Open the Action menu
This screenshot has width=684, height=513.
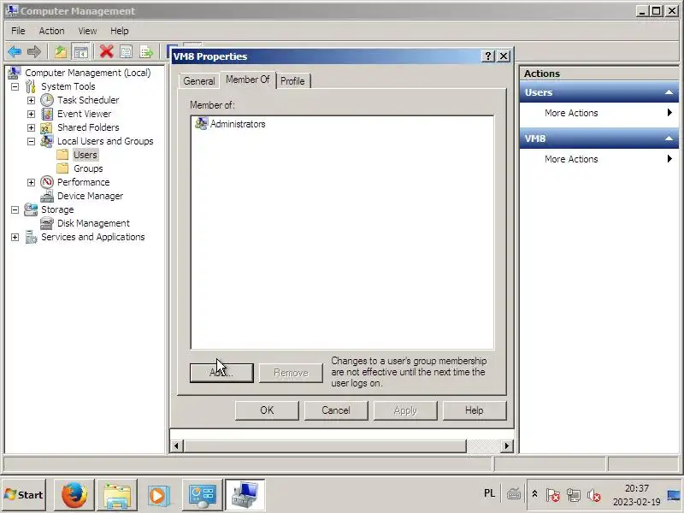[51, 31]
